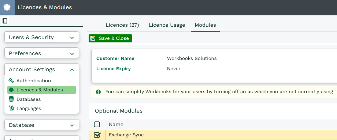Open Languages in Account Settings
337x140 pixels.
click(29, 109)
